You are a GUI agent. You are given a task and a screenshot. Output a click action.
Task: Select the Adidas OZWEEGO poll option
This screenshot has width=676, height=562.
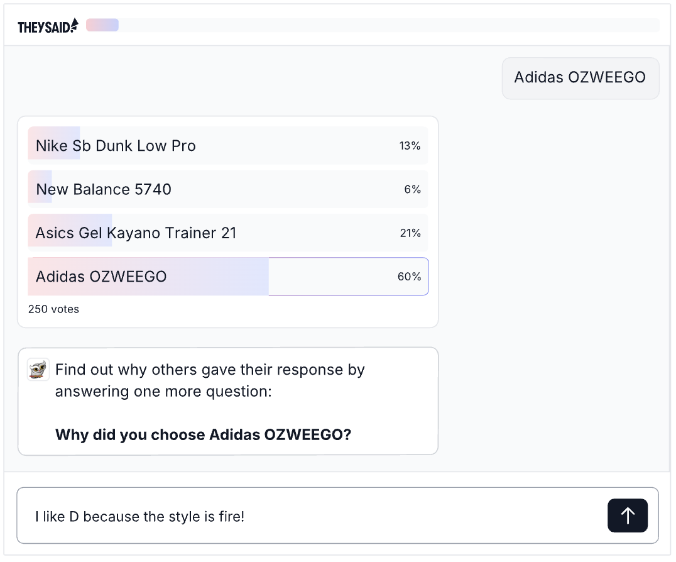pyautogui.click(x=101, y=277)
